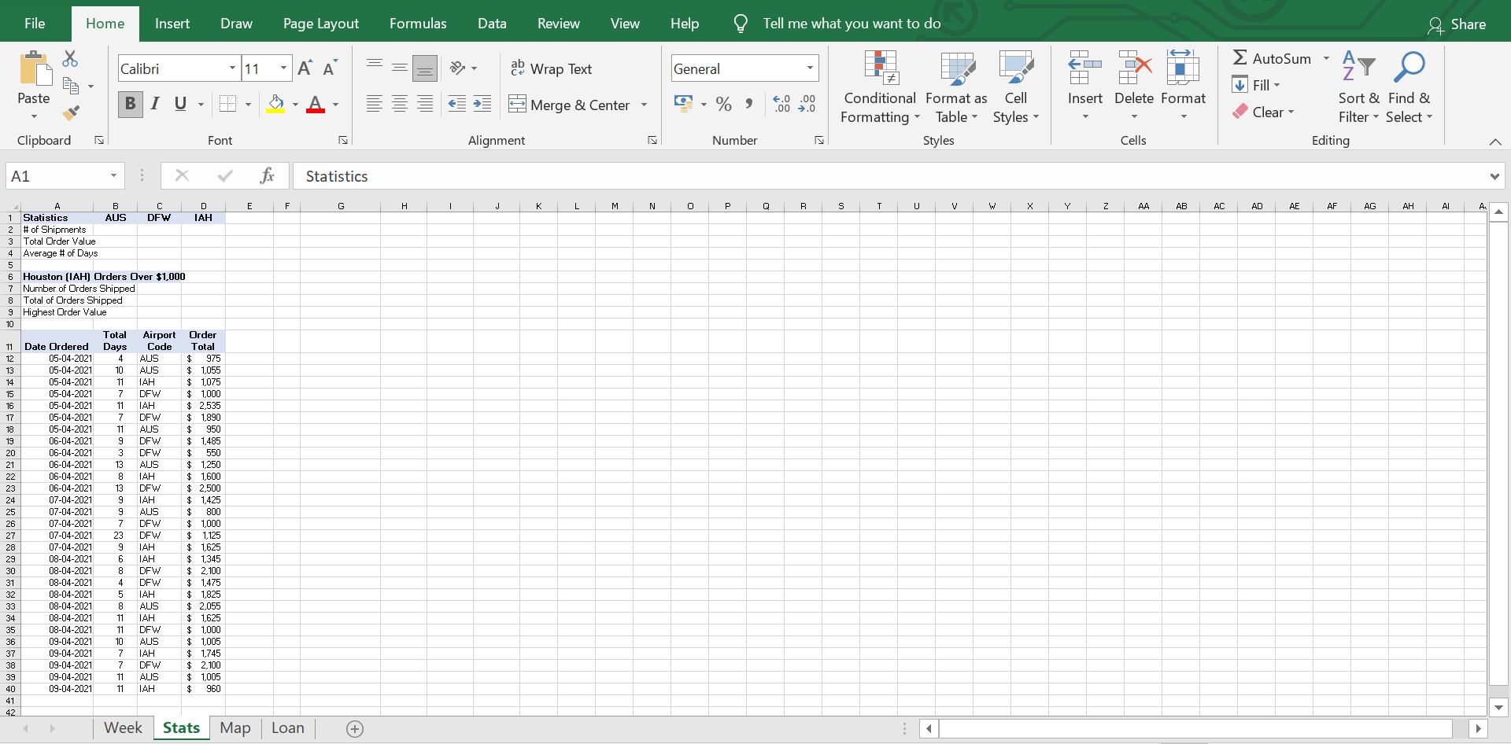The width and height of the screenshot is (1511, 744).
Task: Open the Number format dialog launcher
Action: 819,140
